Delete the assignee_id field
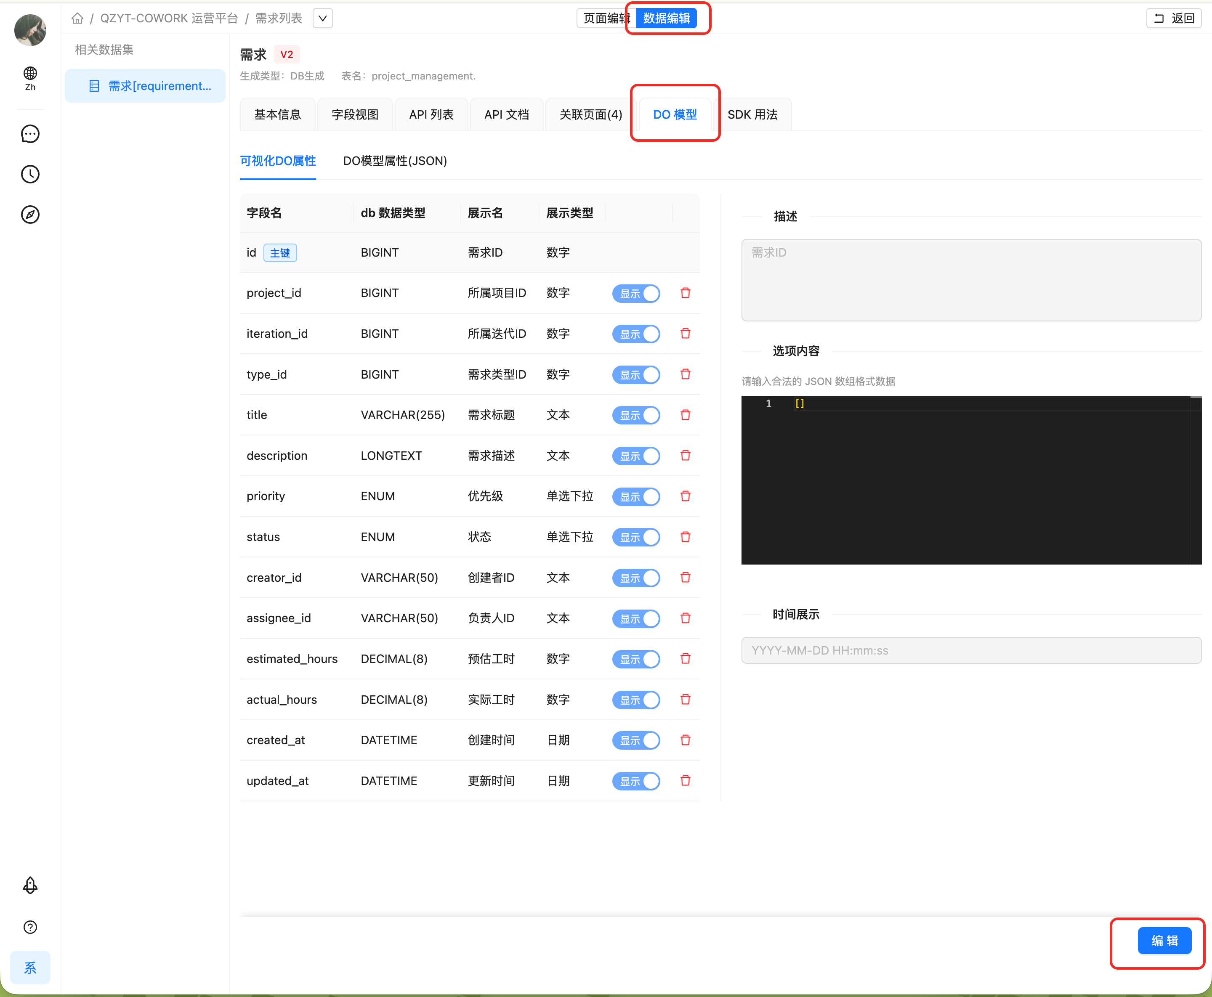This screenshot has width=1212, height=997. pos(685,618)
